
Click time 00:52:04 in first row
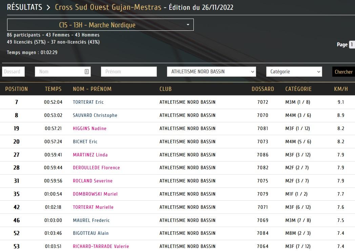click(x=53, y=102)
